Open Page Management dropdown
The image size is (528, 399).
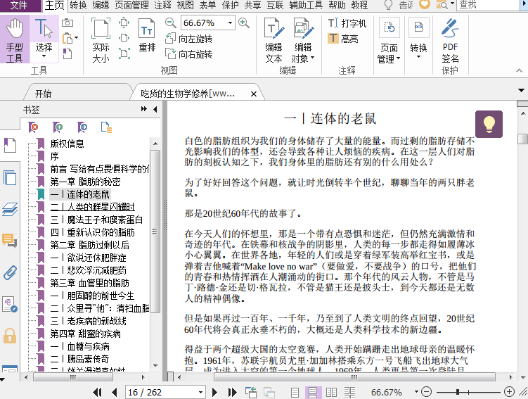coord(389,41)
